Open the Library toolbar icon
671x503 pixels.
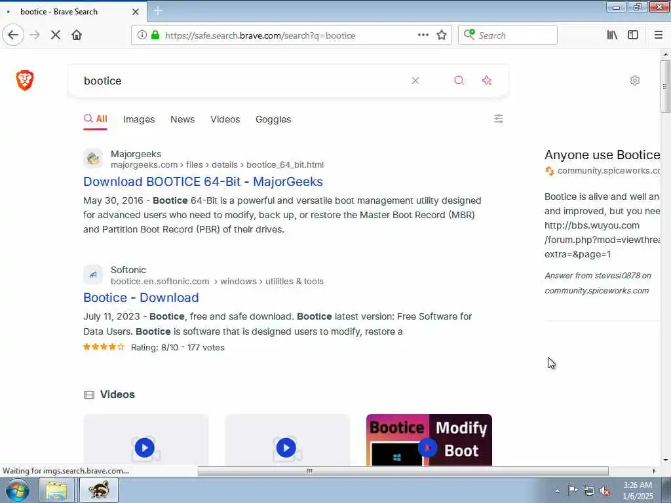613,35
